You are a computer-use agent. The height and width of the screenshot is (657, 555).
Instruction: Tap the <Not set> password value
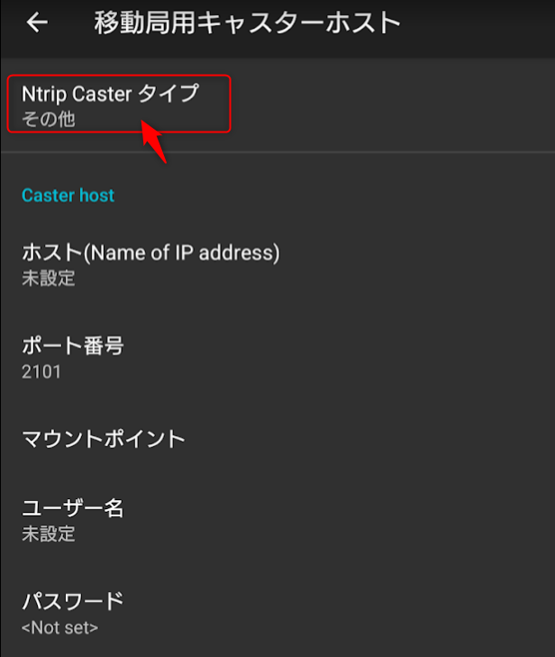click(59, 627)
